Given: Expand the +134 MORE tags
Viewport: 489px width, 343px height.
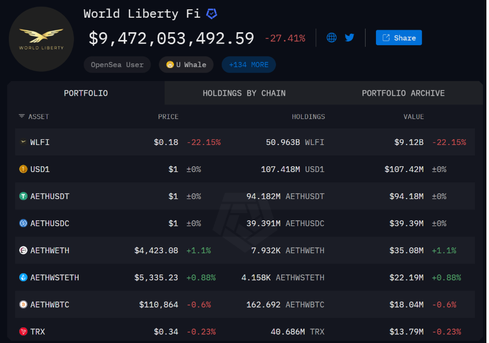Looking at the screenshot, I should tap(248, 65).
